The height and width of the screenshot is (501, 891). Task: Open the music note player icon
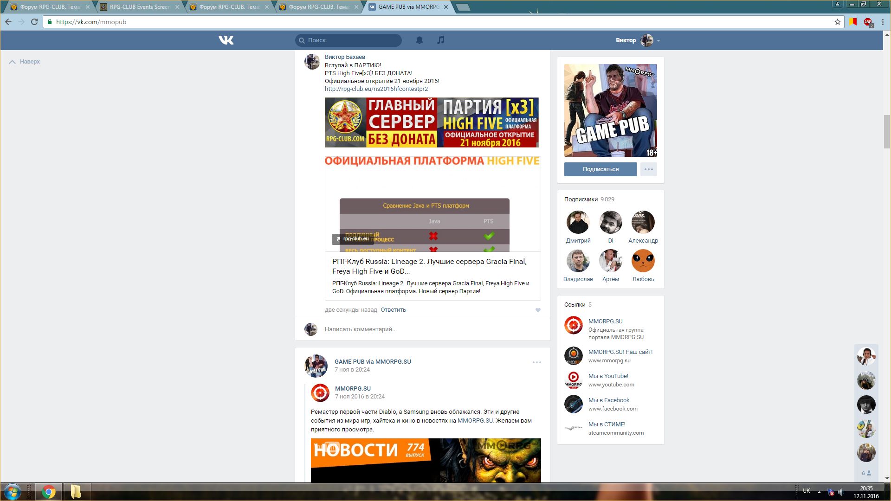pos(441,40)
